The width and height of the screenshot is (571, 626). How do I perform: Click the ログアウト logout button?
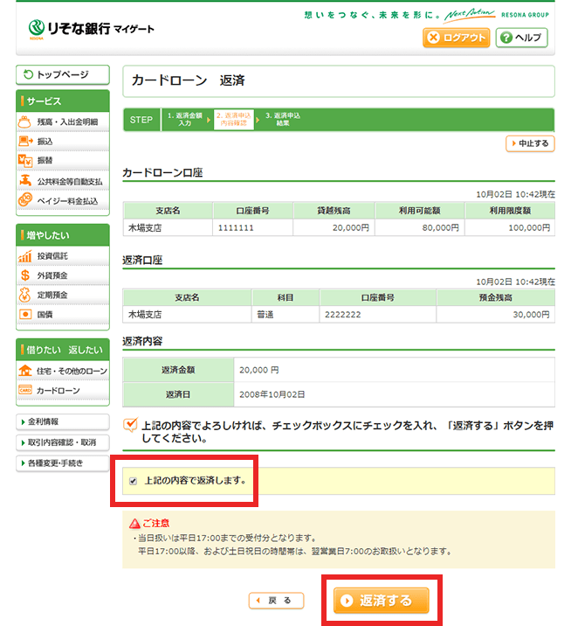pos(456,38)
